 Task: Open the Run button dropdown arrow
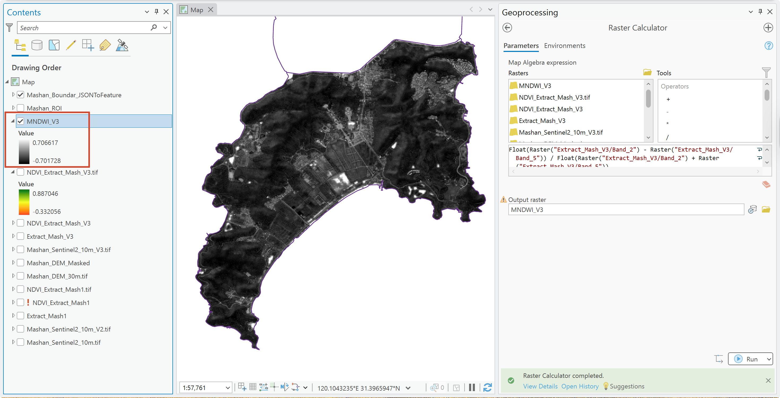pyautogui.click(x=769, y=359)
